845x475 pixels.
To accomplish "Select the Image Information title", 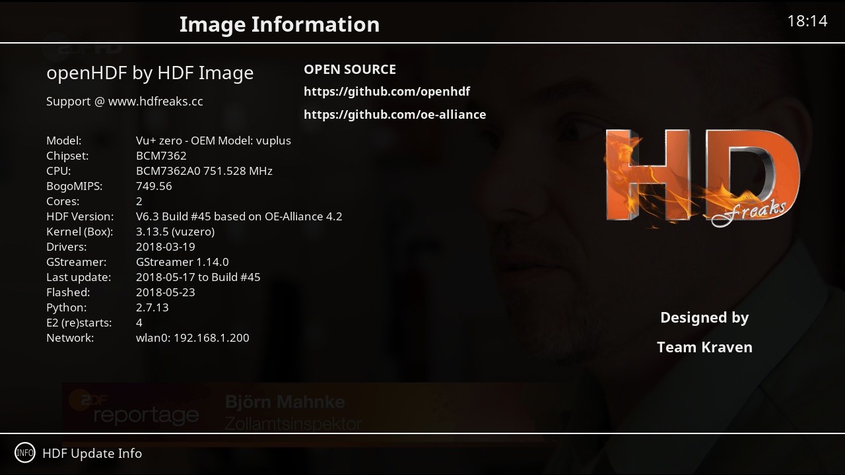I will [x=279, y=24].
